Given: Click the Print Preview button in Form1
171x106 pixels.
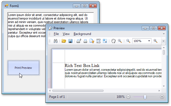Looking at the screenshot, I should (x=23, y=68).
